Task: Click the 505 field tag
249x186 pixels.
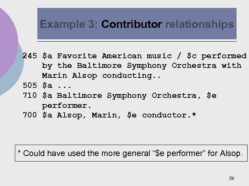Action: (29, 85)
